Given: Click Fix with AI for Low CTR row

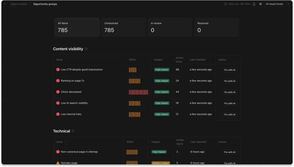Looking at the screenshot, I should point(230,70).
